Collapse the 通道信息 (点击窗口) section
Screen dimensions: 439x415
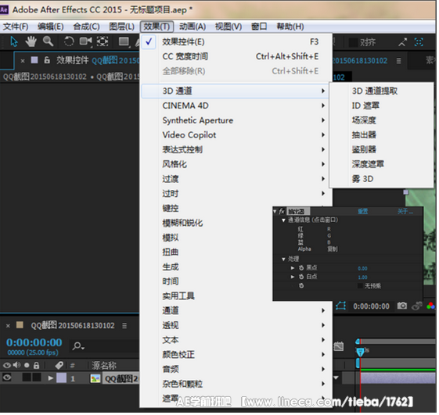point(283,221)
